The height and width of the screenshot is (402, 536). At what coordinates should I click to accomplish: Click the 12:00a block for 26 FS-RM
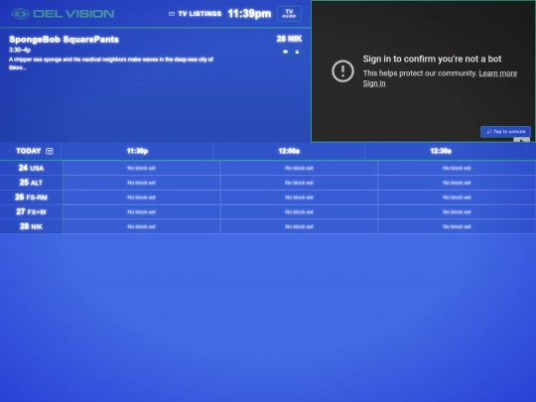pos(299,198)
